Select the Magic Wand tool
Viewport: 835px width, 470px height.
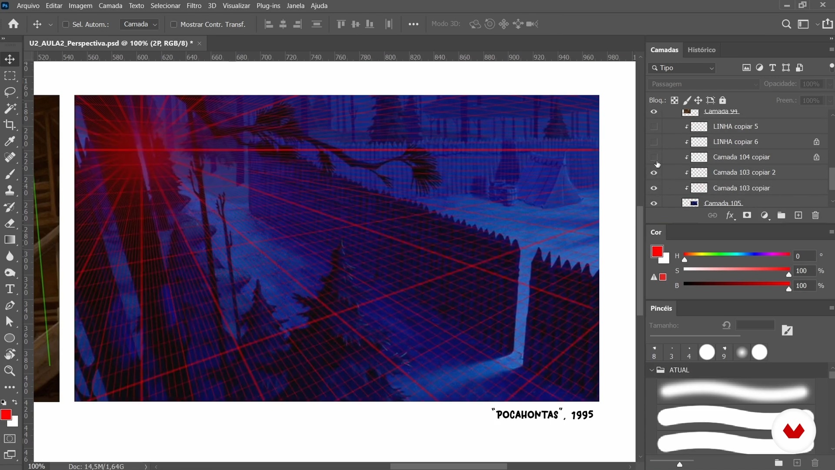click(10, 108)
